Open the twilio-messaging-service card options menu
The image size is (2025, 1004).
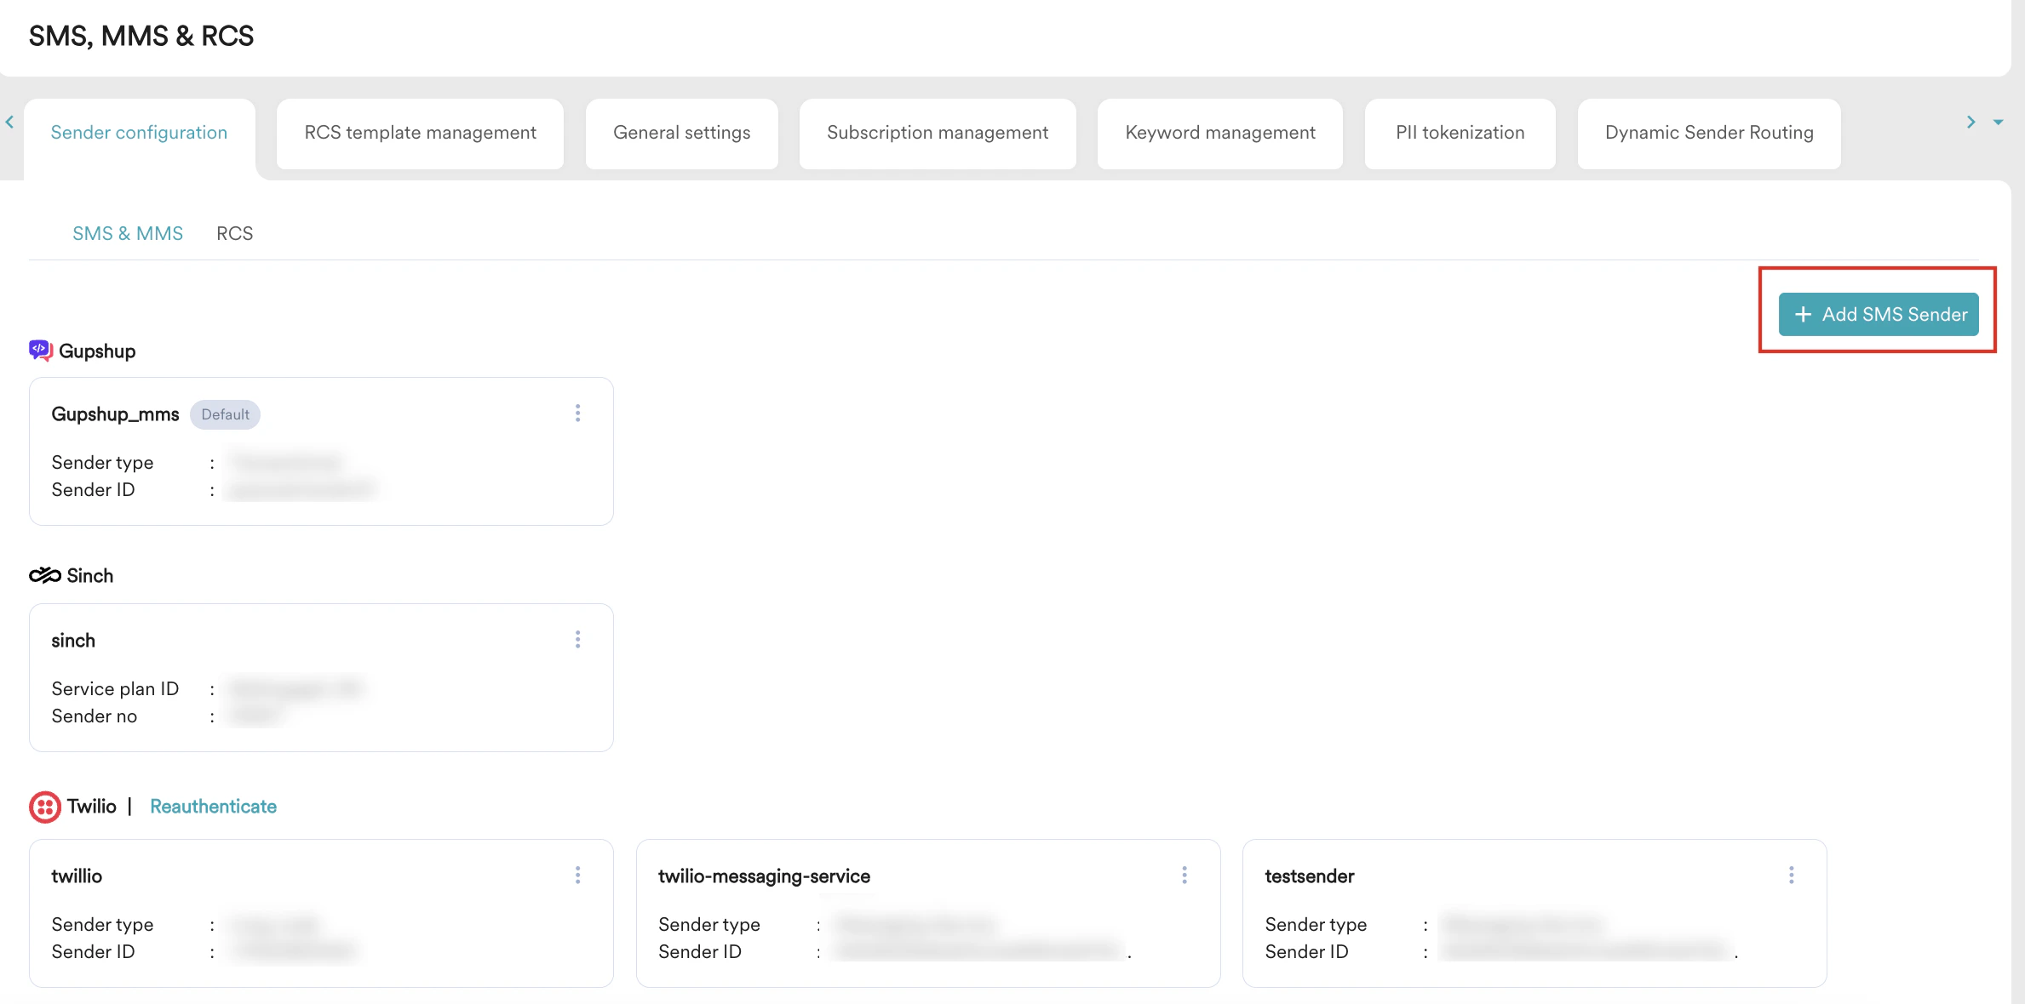pos(1185,875)
